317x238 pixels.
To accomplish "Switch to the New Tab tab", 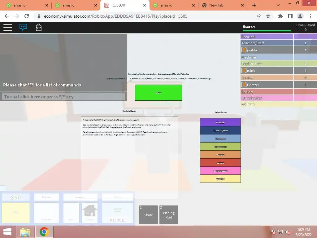I will pos(222,5).
